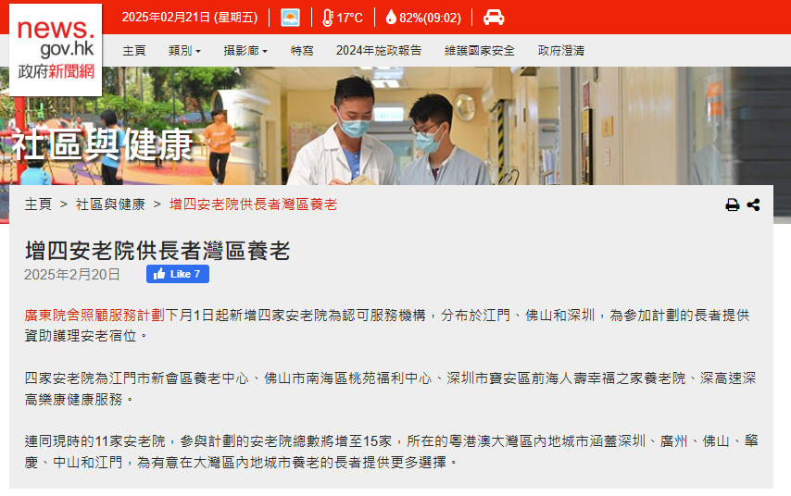Click 主頁 in the breadcrumb
The image size is (791, 496).
pyautogui.click(x=38, y=205)
